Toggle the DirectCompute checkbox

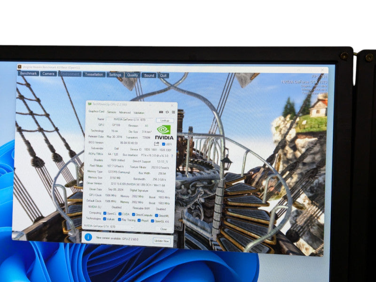point(133,215)
